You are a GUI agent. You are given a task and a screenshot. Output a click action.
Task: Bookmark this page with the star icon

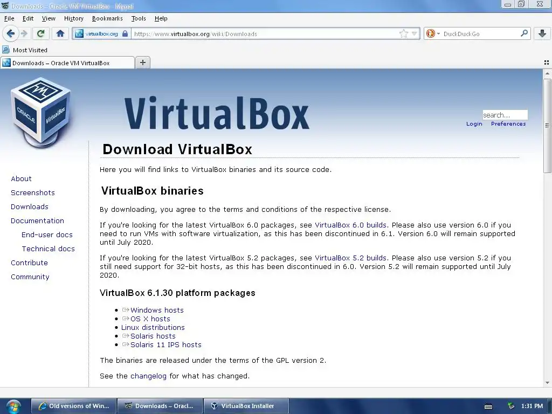(x=403, y=34)
